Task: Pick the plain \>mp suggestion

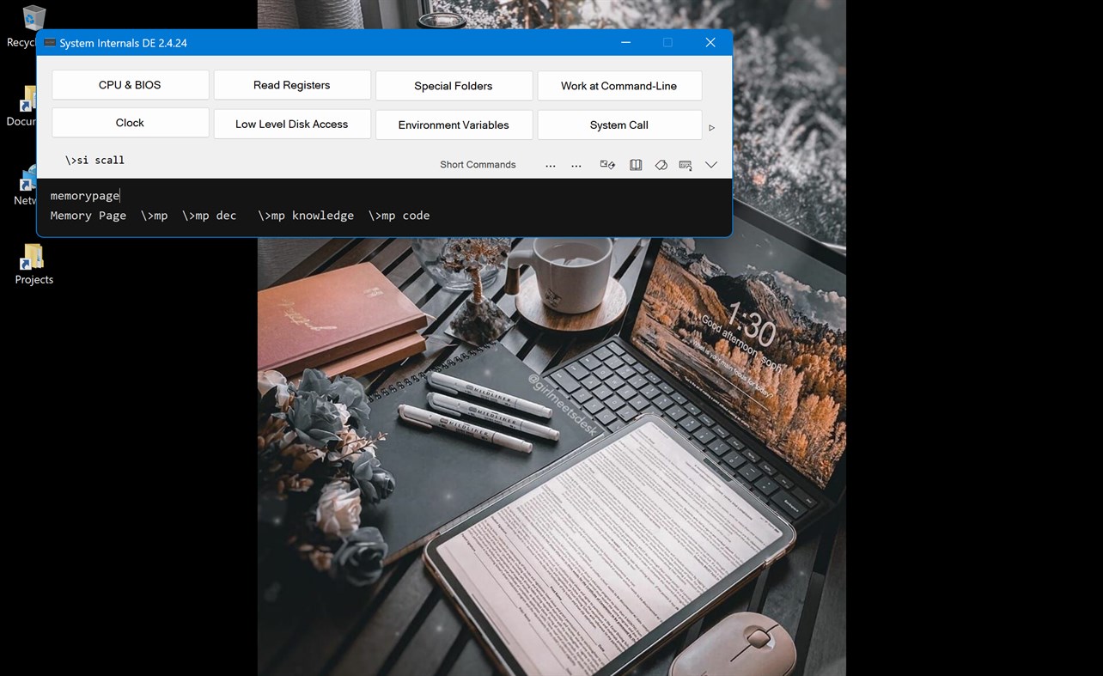Action: pyautogui.click(x=155, y=216)
